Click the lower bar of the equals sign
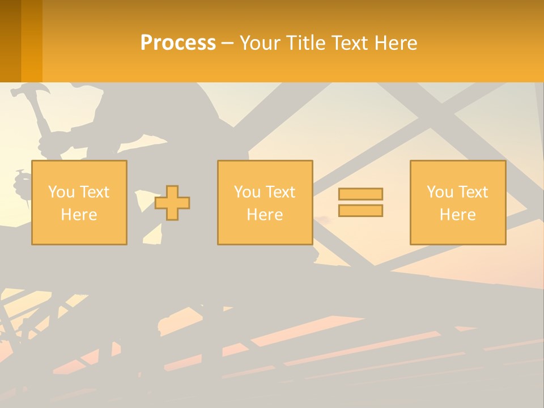The width and height of the screenshot is (544, 408). pyautogui.click(x=361, y=211)
